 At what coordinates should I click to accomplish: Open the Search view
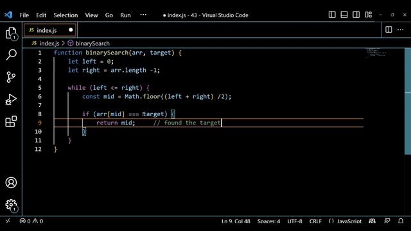point(11,55)
